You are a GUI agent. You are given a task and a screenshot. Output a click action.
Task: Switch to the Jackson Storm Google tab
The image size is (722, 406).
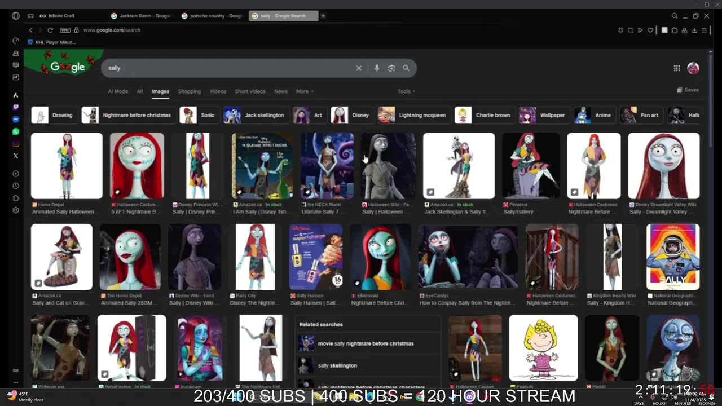[141, 16]
